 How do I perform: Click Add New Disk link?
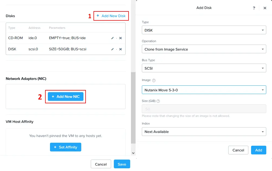(111, 16)
